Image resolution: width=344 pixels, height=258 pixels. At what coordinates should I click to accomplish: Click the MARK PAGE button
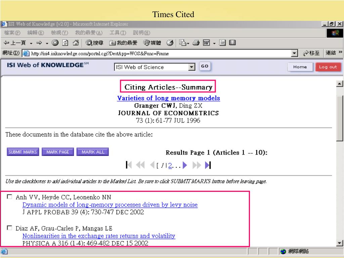coord(58,152)
